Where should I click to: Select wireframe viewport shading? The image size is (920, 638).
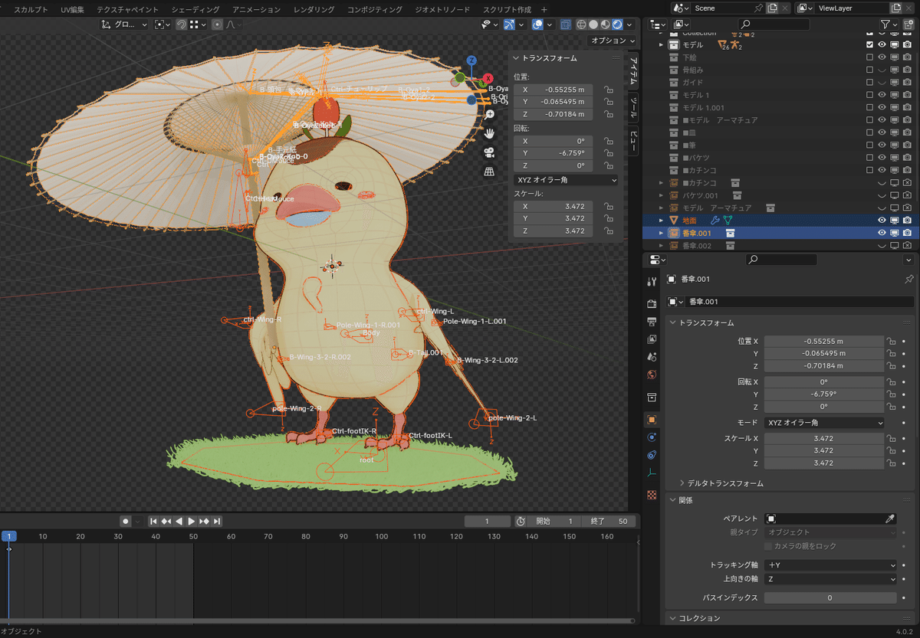tap(580, 25)
